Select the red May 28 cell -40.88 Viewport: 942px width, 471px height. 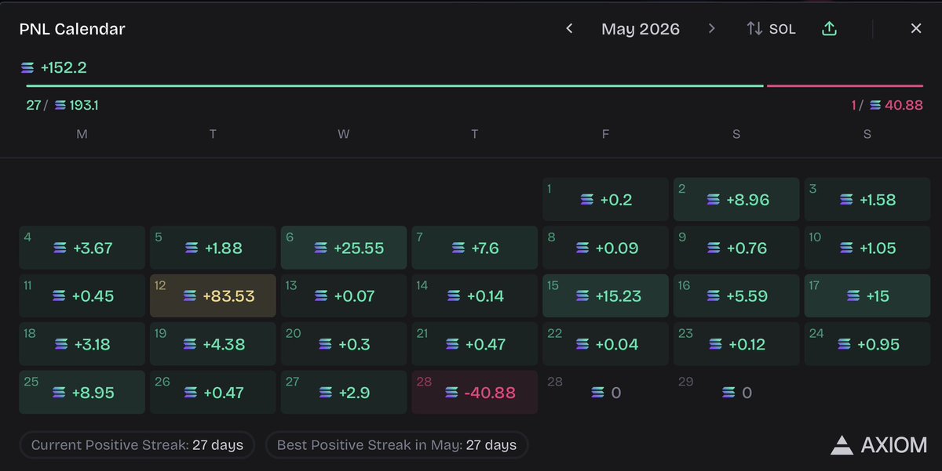tap(475, 392)
